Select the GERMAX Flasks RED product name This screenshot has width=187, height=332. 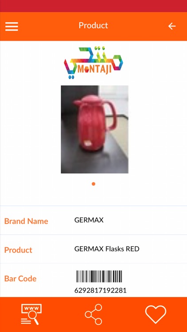click(107, 249)
